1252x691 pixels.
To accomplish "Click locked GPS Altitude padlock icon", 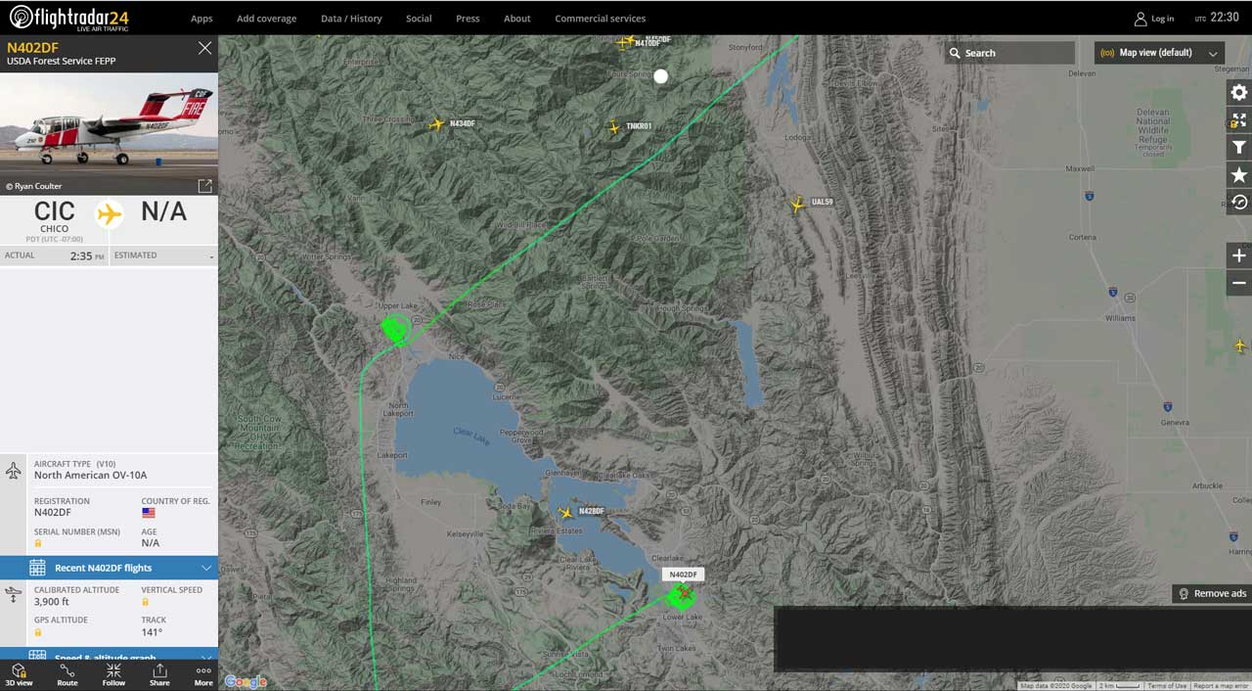I will (38, 632).
